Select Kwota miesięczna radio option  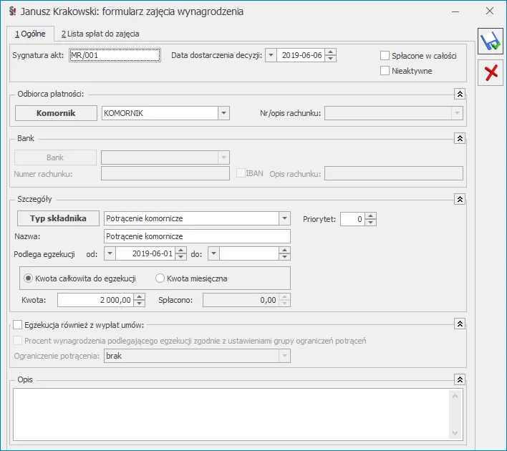(160, 278)
